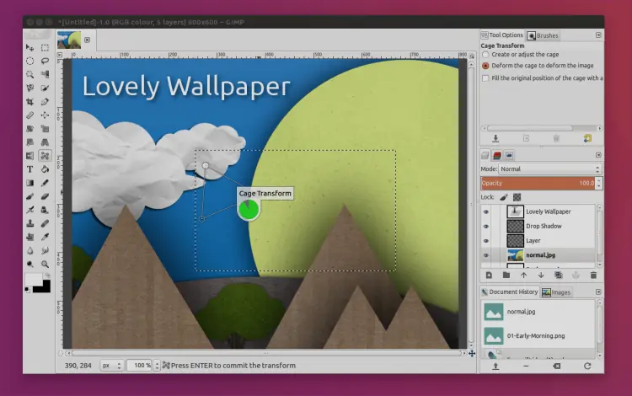Image resolution: width=632 pixels, height=396 pixels.
Task: Select the Rectangle Select tool
Action: tap(45, 48)
